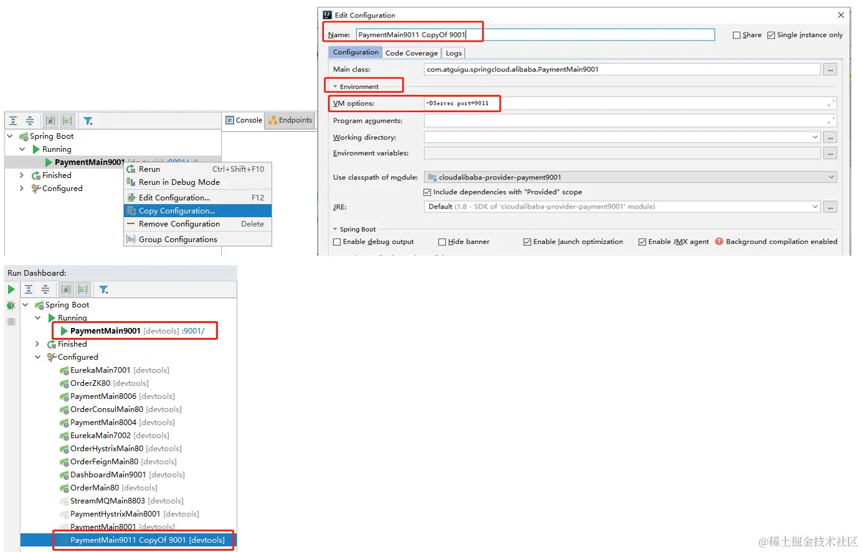Image resolution: width=862 pixels, height=552 pixels.
Task: Collapse Spring Boot section in Edit Configuration
Action: click(x=335, y=229)
